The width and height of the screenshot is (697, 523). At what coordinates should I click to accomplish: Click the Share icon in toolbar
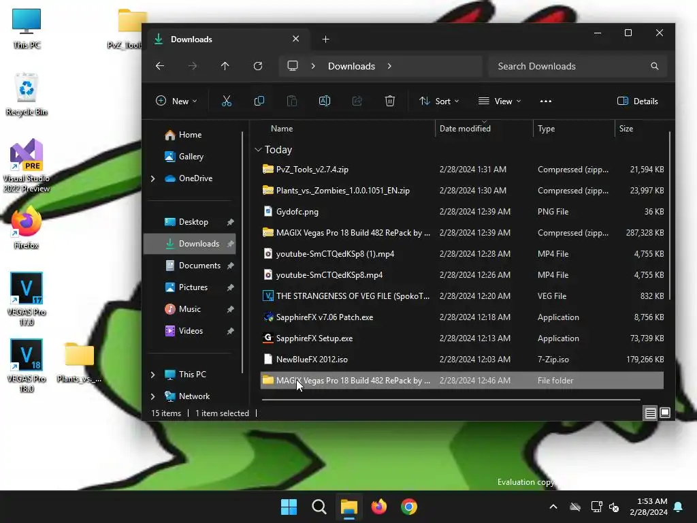tap(357, 101)
